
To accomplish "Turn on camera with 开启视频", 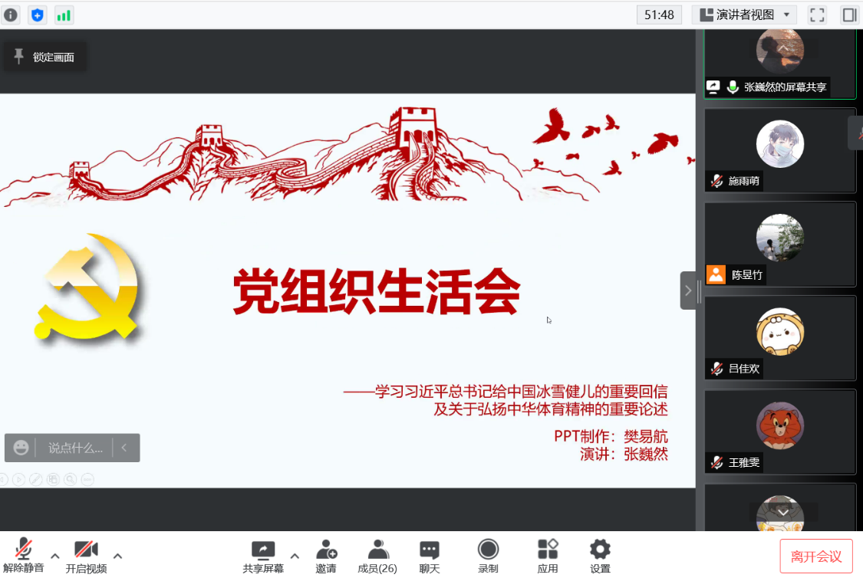I will pyautogui.click(x=86, y=556).
